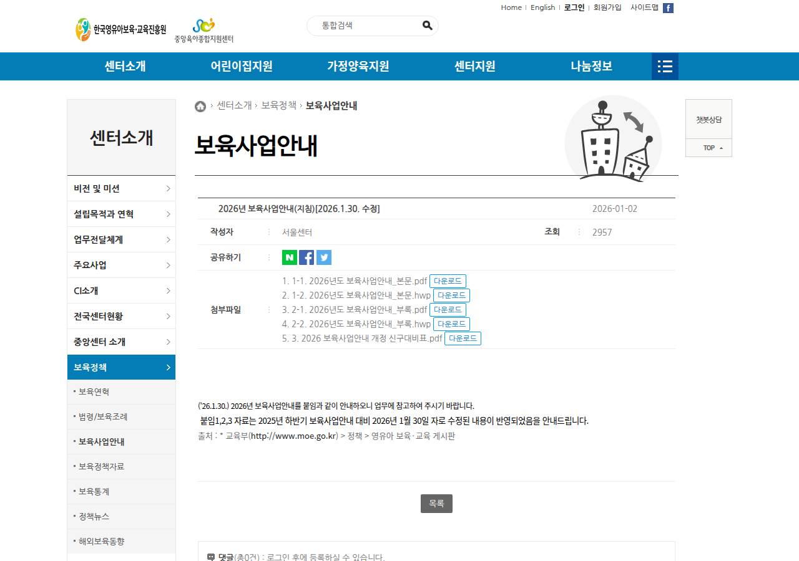The height and width of the screenshot is (561, 799).
Task: Expand 비전 및 미션 sidebar item
Action: click(x=121, y=188)
